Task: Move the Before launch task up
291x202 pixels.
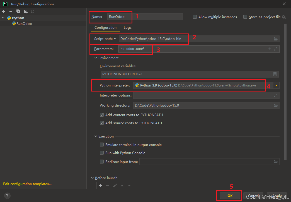Action: 122,186
